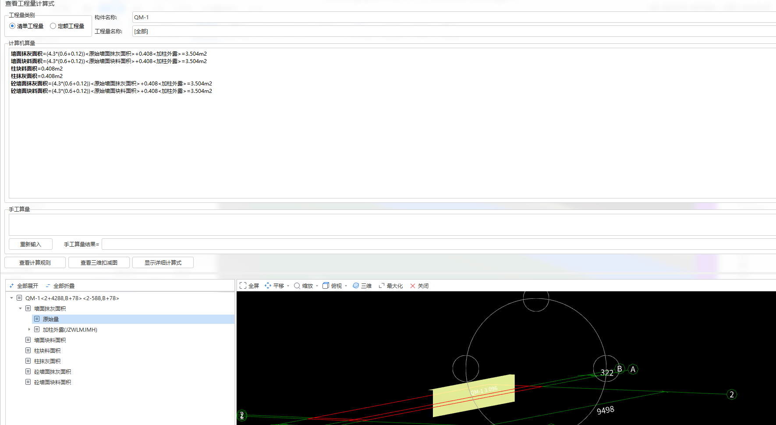The image size is (776, 425).
Task: Open the 缩放 dropdown arrow
Action: (x=317, y=286)
